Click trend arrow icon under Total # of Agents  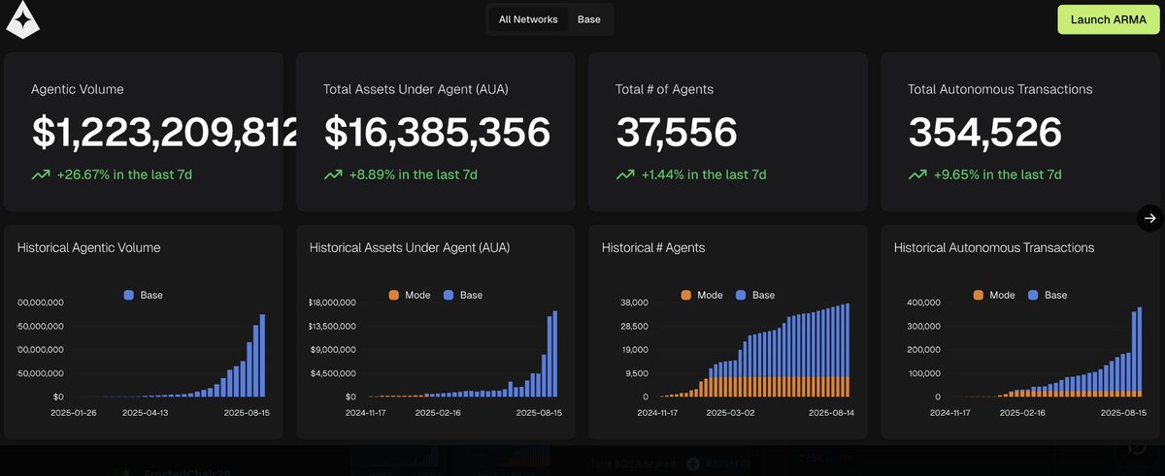pos(625,175)
